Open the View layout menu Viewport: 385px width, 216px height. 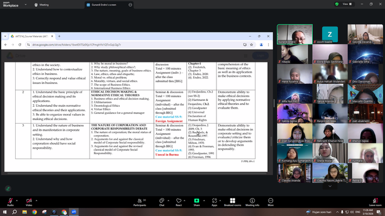347,4
